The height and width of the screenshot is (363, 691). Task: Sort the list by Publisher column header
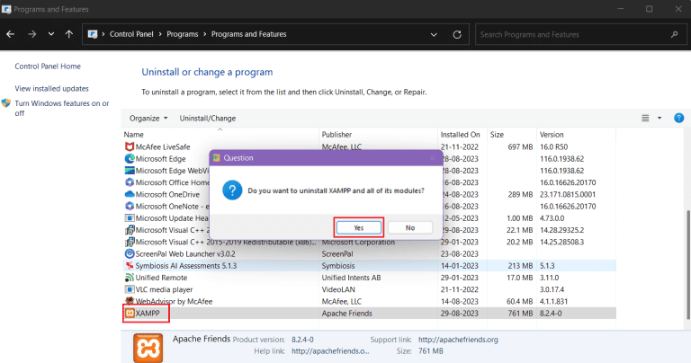tap(337, 134)
